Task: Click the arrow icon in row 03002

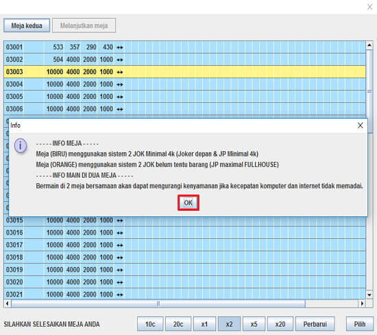Action: point(120,60)
